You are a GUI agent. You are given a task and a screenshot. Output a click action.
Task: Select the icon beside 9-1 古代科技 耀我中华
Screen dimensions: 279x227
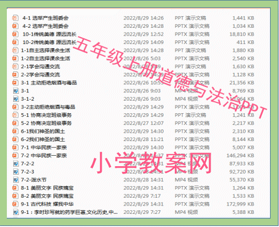click(15, 204)
